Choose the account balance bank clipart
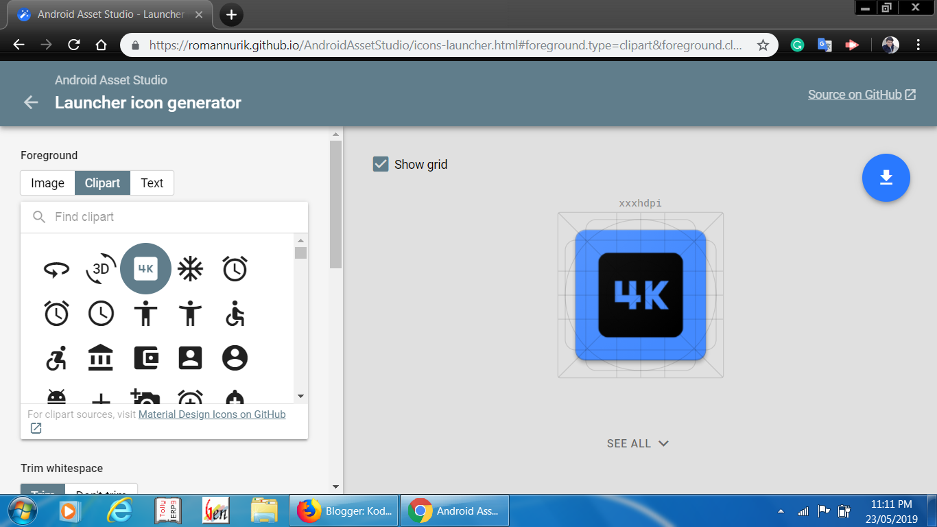This screenshot has width=937, height=527. pos(101,358)
